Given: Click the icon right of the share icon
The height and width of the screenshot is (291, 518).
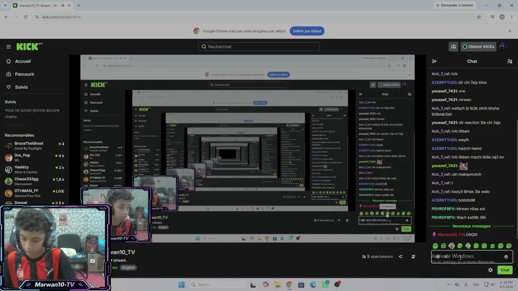Looking at the screenshot, I should pos(413,257).
